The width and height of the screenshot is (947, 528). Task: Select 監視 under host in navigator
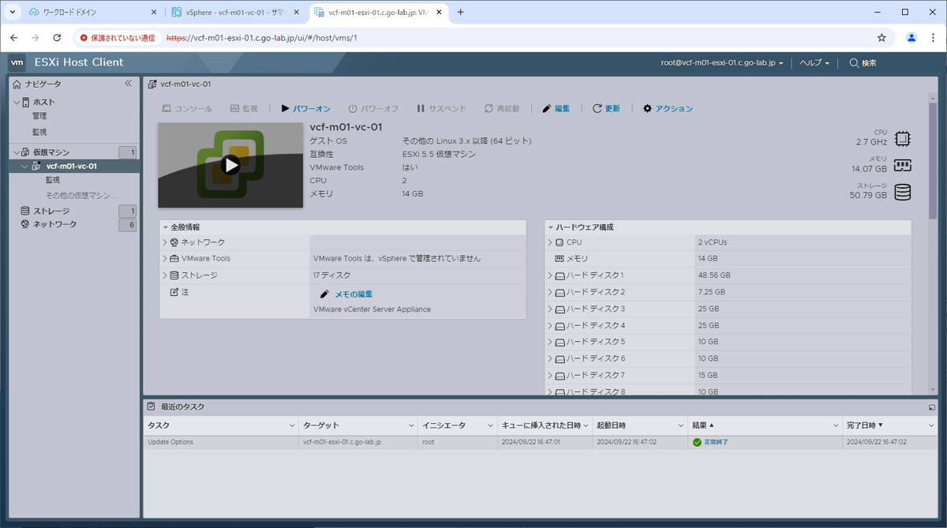(x=39, y=132)
